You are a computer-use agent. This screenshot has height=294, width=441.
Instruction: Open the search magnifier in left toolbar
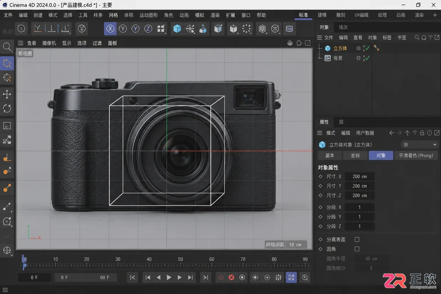(7, 47)
